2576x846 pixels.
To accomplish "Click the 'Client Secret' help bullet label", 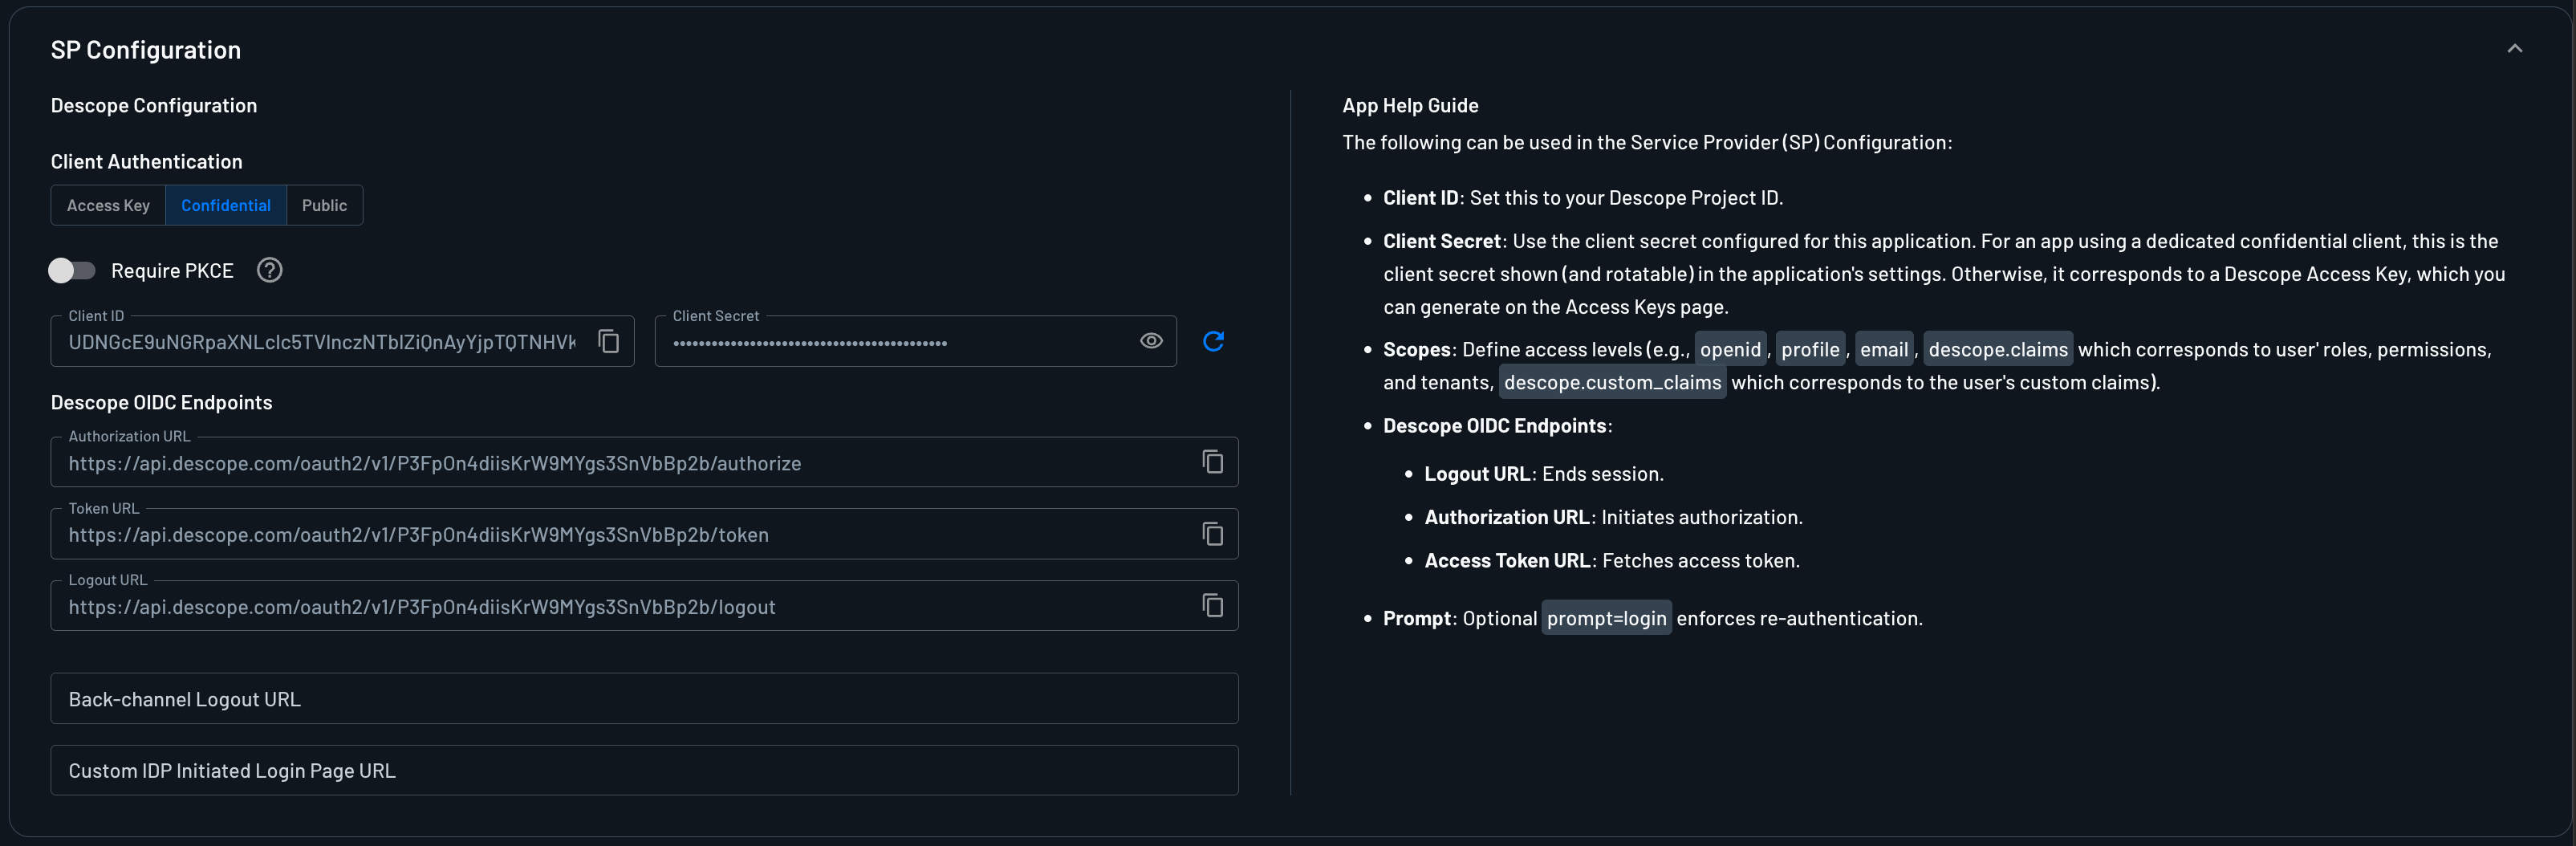I will (x=1442, y=241).
